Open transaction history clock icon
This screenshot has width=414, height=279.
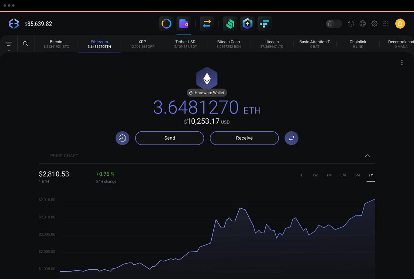coord(351,24)
